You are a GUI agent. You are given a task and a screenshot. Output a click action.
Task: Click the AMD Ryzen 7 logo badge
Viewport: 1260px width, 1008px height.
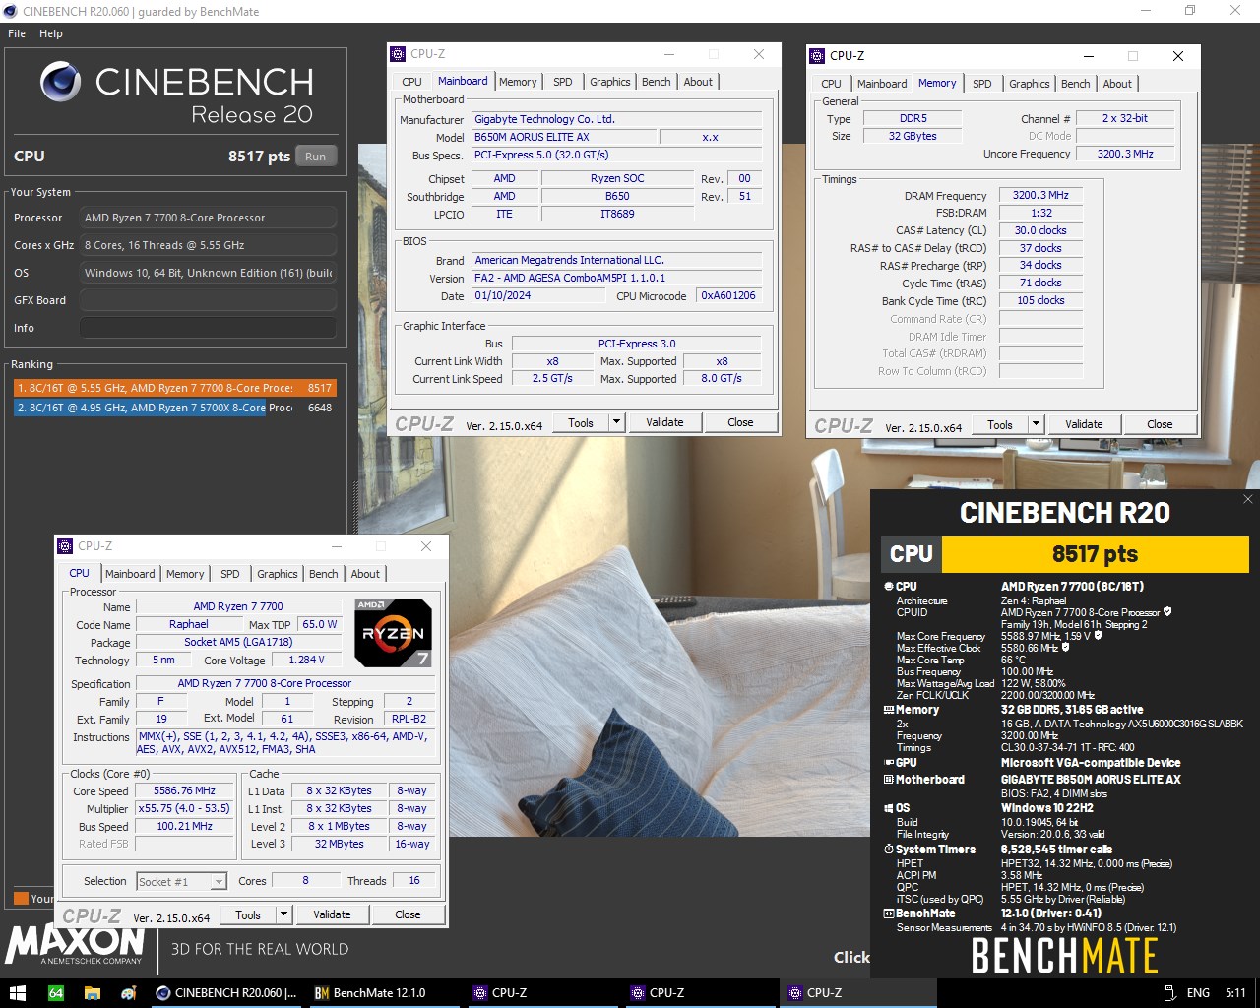tap(393, 633)
